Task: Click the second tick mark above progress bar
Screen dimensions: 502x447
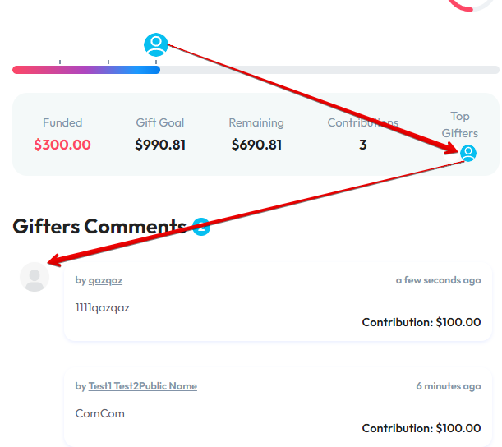Action: [x=108, y=62]
